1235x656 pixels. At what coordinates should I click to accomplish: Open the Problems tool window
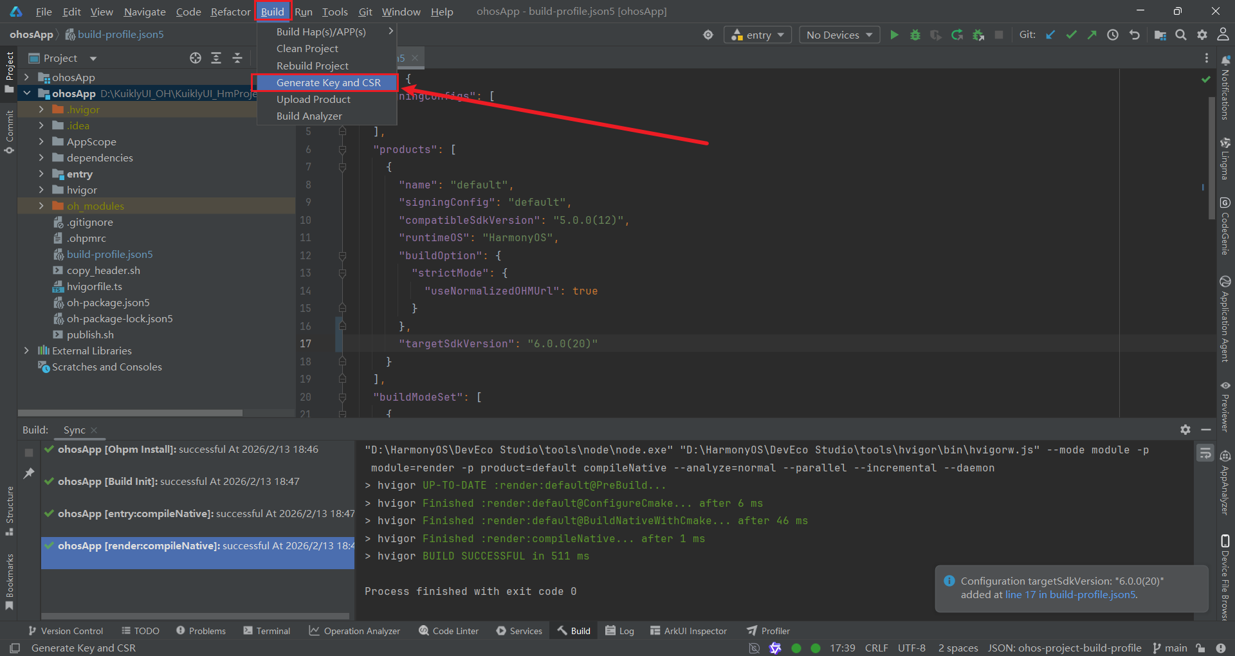click(x=201, y=631)
